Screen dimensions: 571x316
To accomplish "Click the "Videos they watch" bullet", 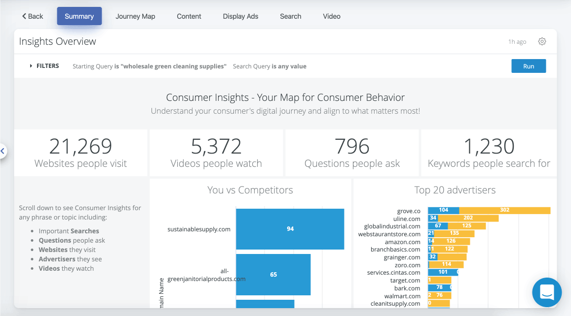I will (66, 268).
